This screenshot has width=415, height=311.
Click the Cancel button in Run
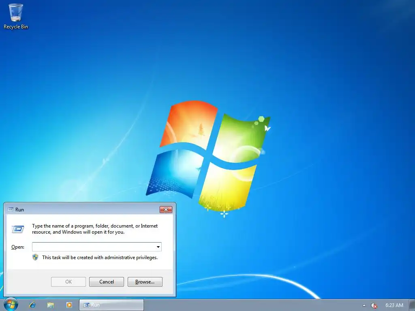[x=107, y=282]
